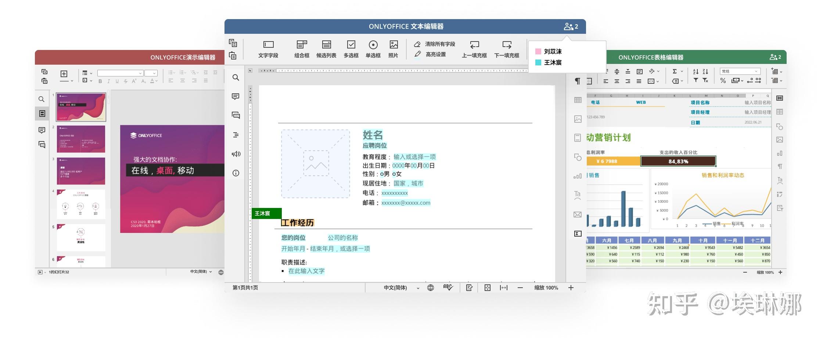Open chart settings in document editor right sidebar
The width and height of the screenshot is (823, 338).
coord(578,176)
